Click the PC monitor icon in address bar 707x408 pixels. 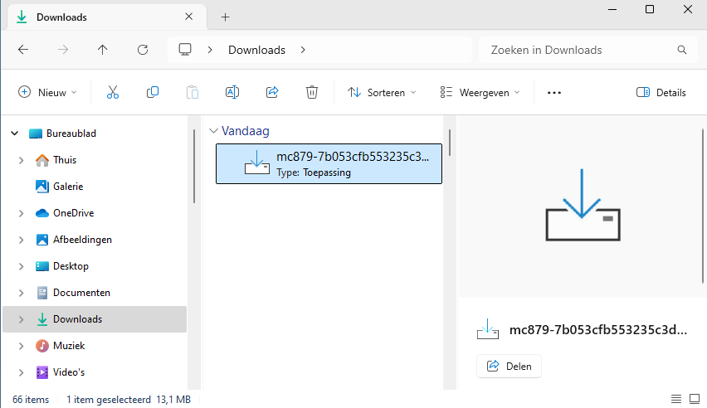(x=185, y=50)
